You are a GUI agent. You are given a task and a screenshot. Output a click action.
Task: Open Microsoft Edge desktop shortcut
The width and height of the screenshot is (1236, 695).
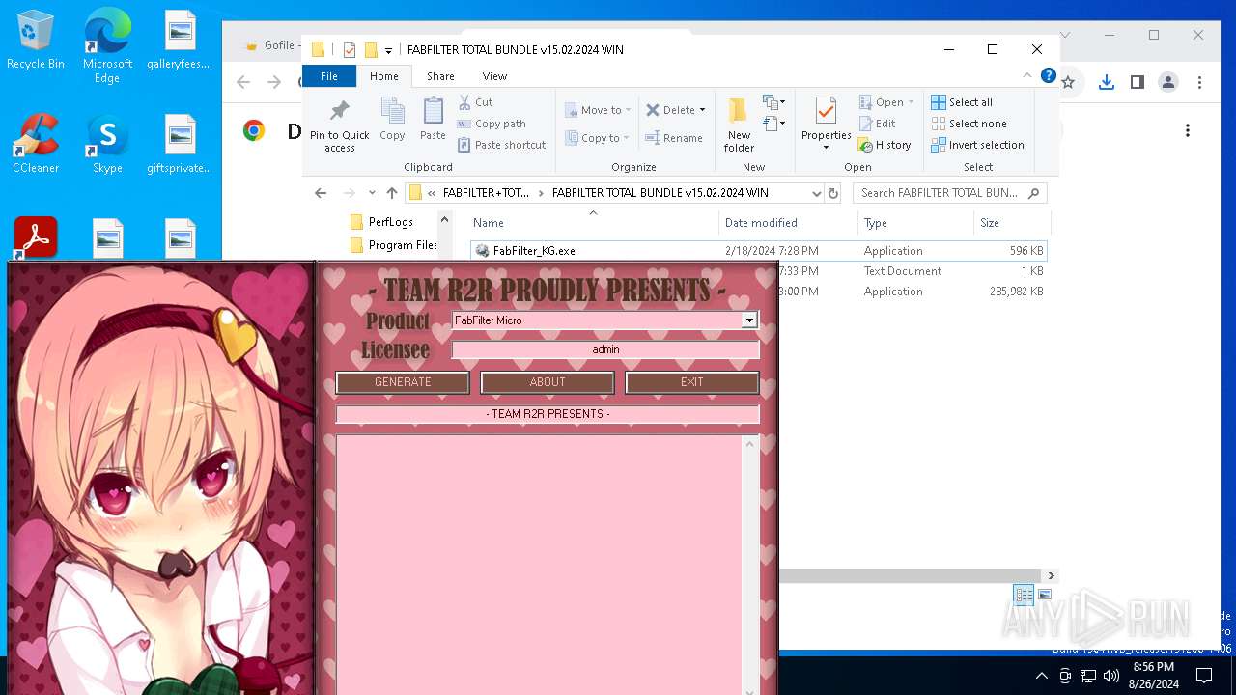(x=107, y=45)
